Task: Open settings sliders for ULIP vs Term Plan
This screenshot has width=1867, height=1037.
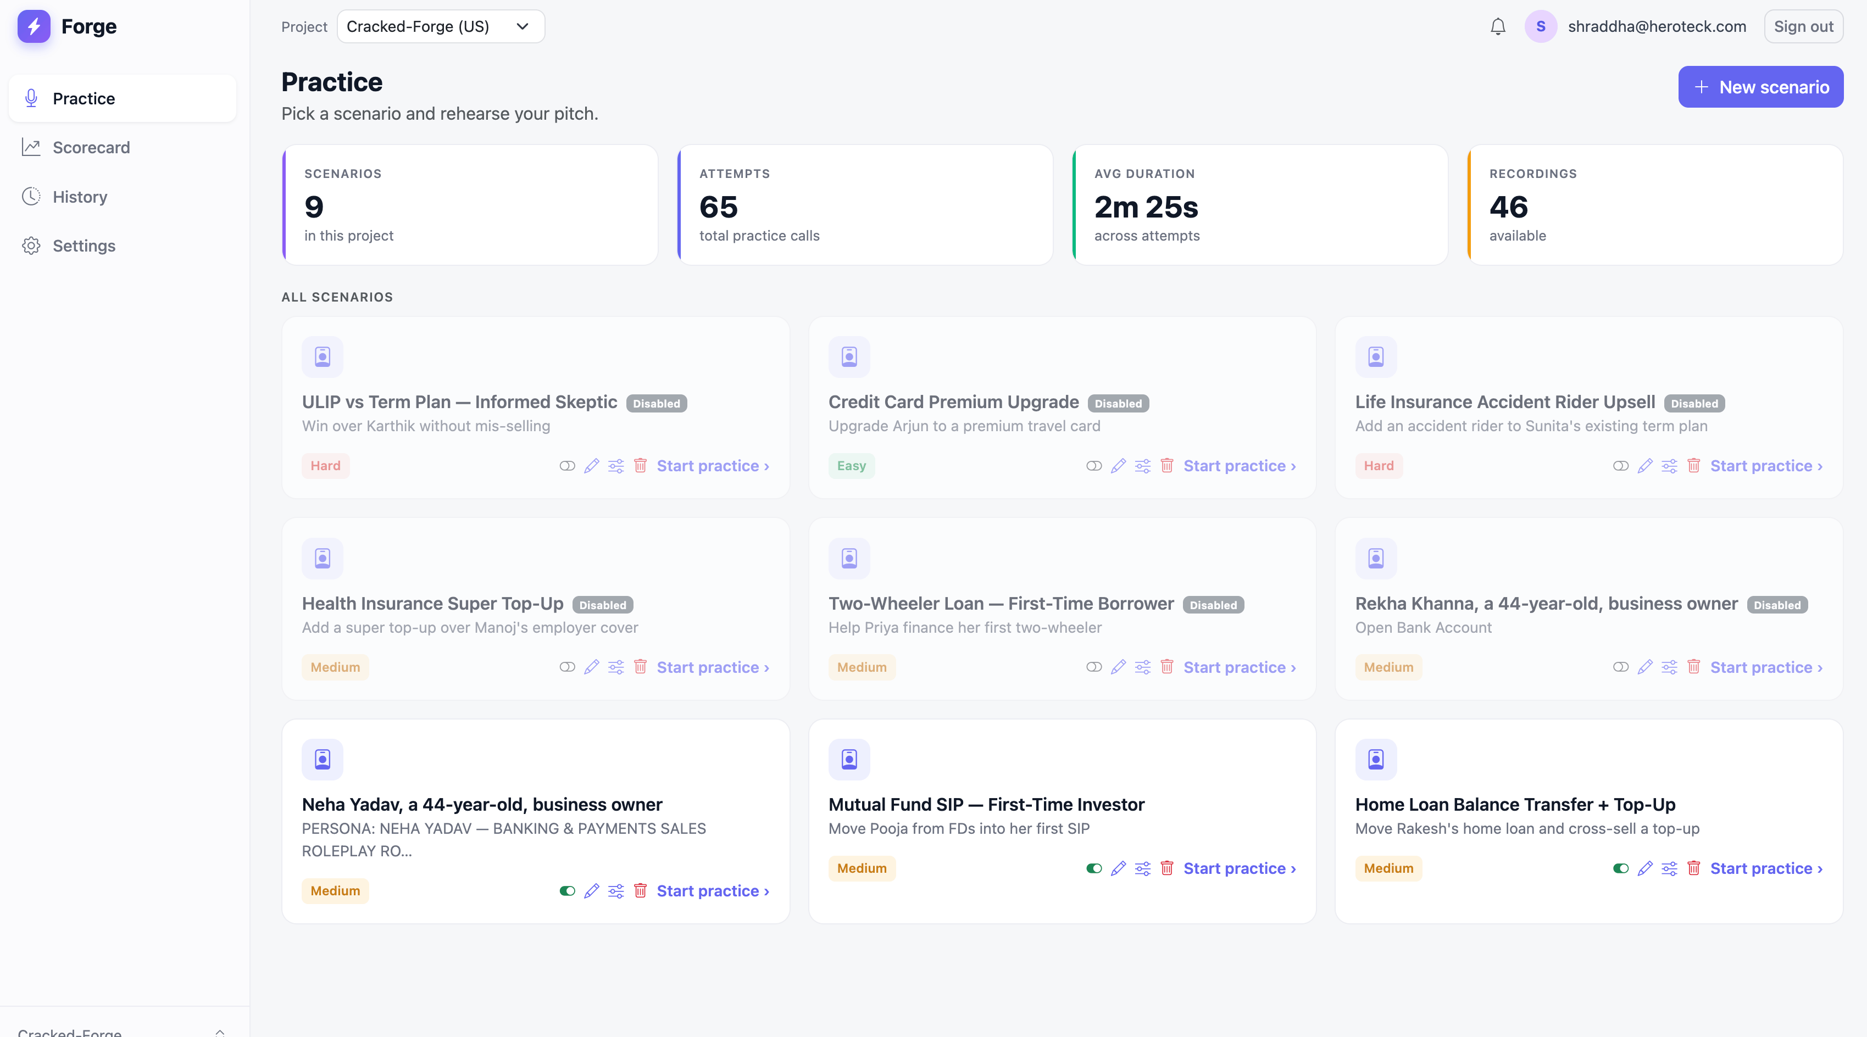Action: coord(616,466)
